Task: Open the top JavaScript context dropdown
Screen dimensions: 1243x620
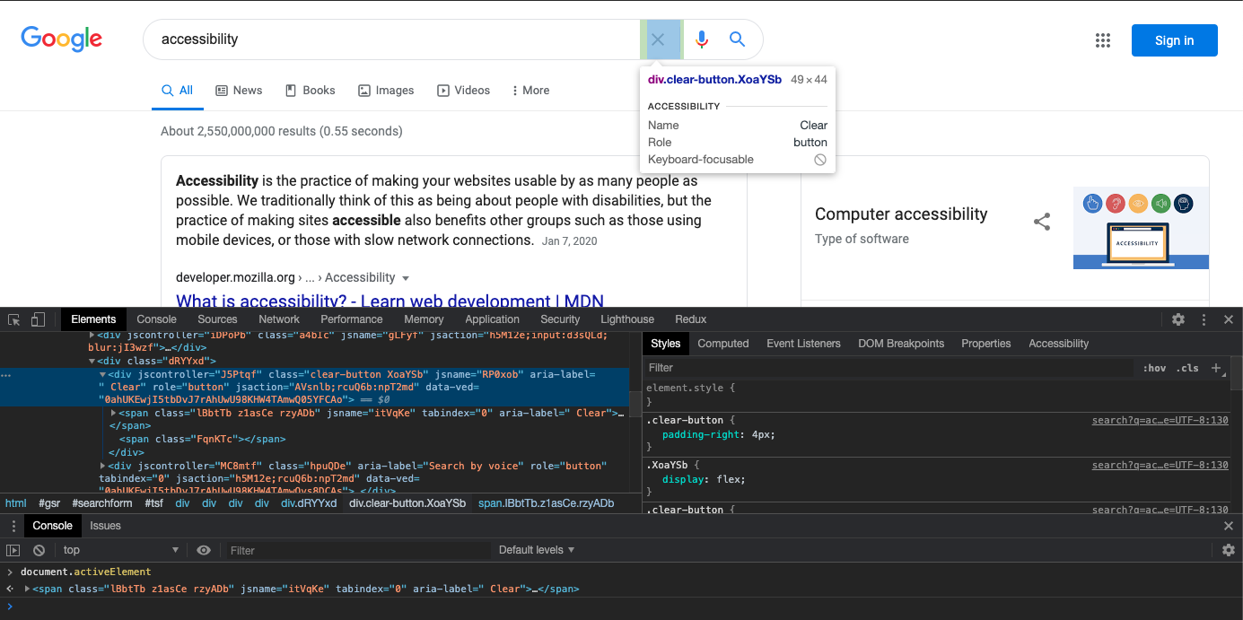Action: pos(120,550)
